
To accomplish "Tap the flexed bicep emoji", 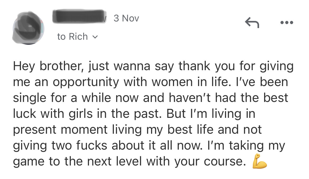I will click(259, 161).
